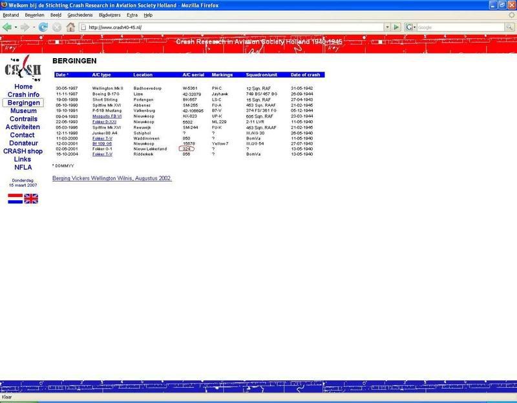The width and height of the screenshot is (517, 403).
Task: Open the Contact sidebar link
Action: (22, 135)
